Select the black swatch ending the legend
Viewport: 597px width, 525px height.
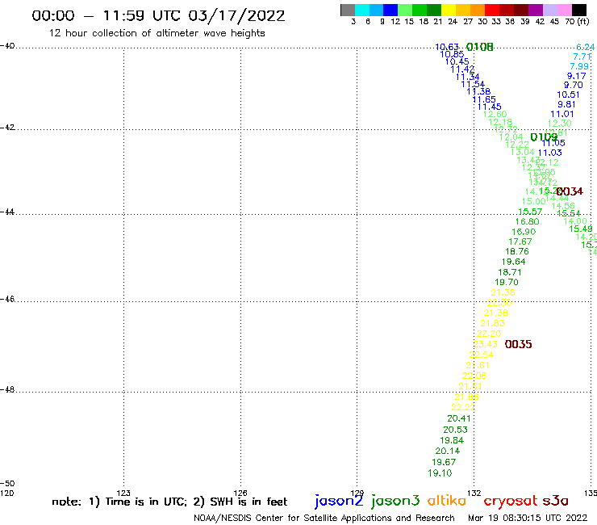tap(578, 10)
